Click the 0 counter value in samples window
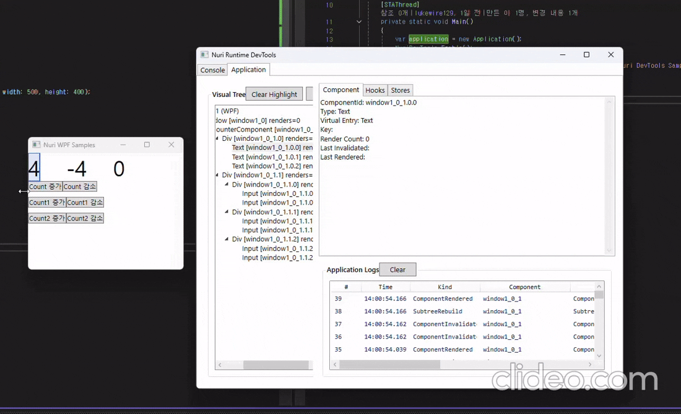The height and width of the screenshot is (414, 681). click(x=119, y=169)
